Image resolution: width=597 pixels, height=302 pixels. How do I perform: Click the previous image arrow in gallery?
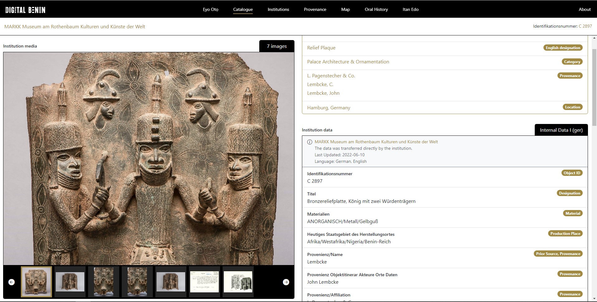tap(12, 282)
